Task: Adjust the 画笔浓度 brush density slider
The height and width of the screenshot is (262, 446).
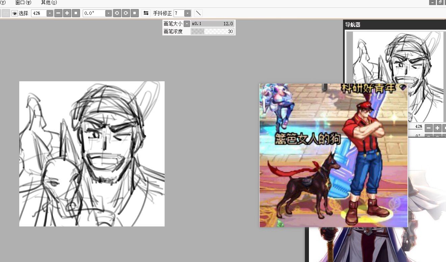Action: 212,31
